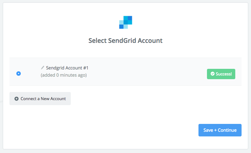Viewport: 251px width, 153px height.
Task: Click the Save + Continue button
Action: point(220,130)
